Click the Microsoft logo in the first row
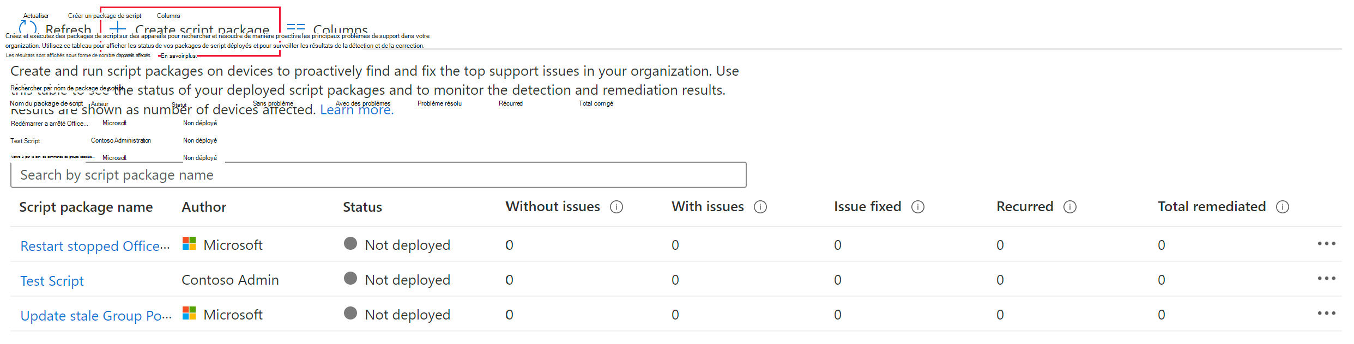This screenshot has height=344, width=1354. pos(189,244)
